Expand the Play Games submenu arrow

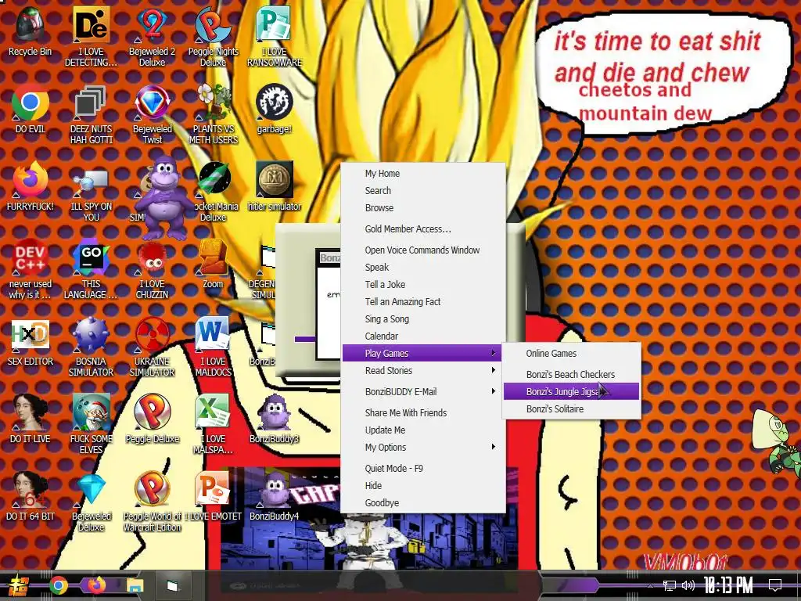point(493,353)
